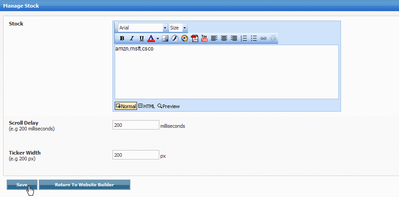Image resolution: width=399 pixels, height=197 pixels.
Task: Insert media using media player icon
Action: click(184, 38)
